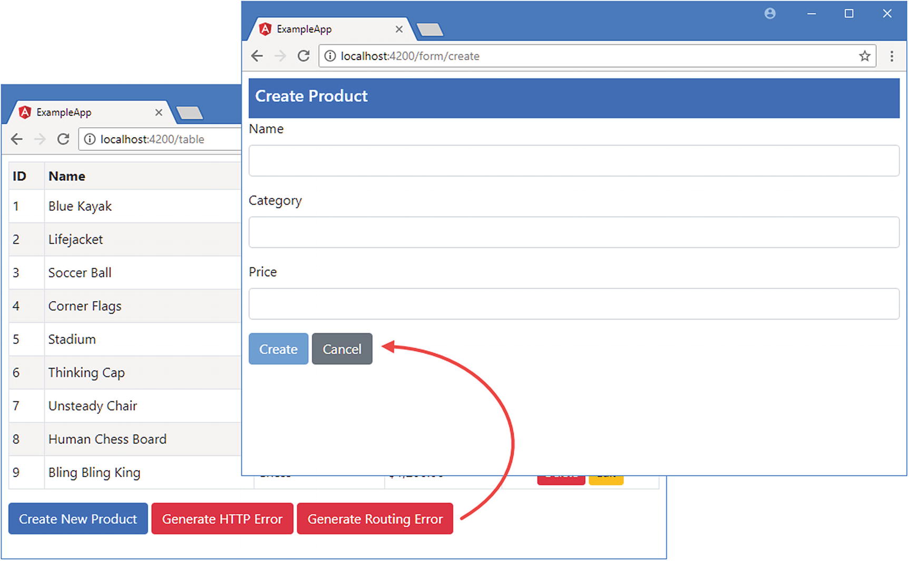Click into the Price input field
The height and width of the screenshot is (561, 909).
point(573,304)
